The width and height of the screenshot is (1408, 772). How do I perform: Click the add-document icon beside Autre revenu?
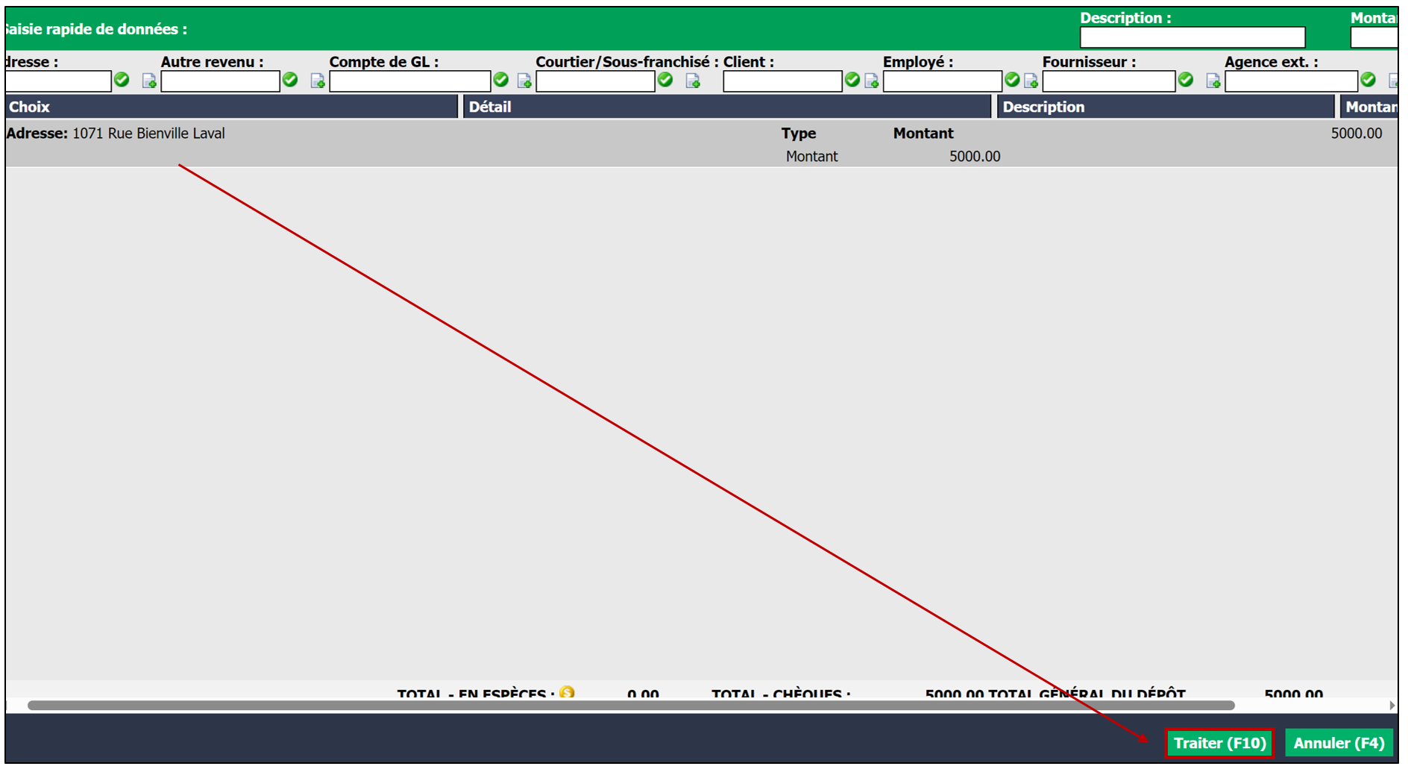(x=318, y=81)
